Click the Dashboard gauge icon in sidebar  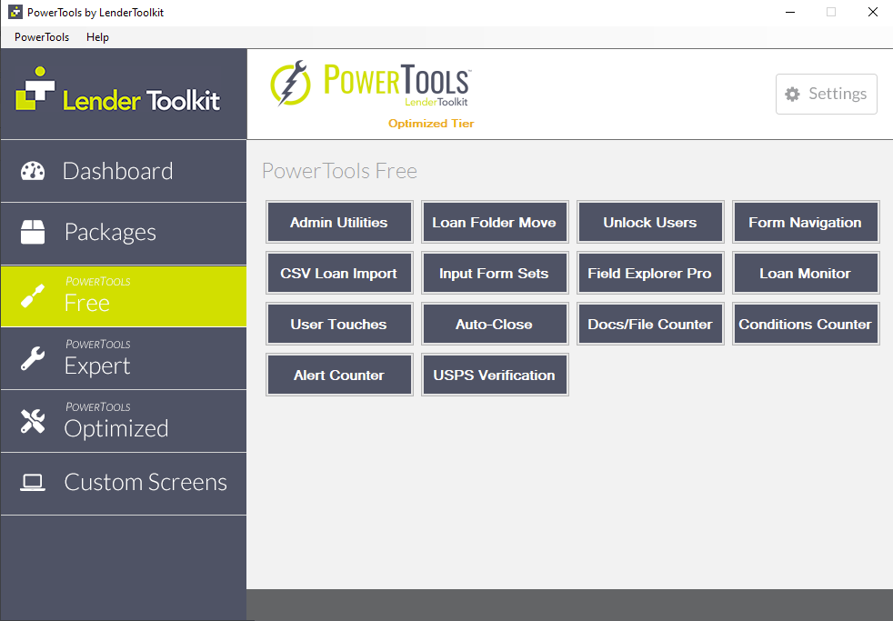[33, 171]
